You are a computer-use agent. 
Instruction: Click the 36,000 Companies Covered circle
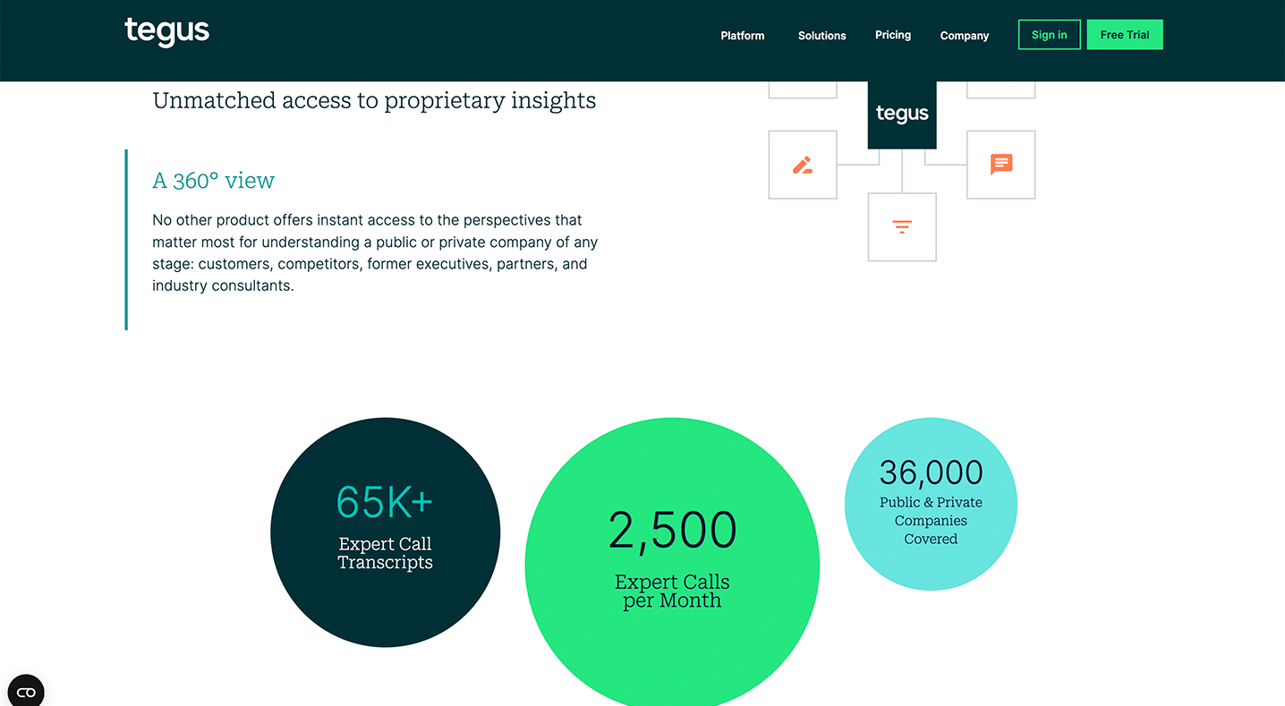tap(931, 504)
